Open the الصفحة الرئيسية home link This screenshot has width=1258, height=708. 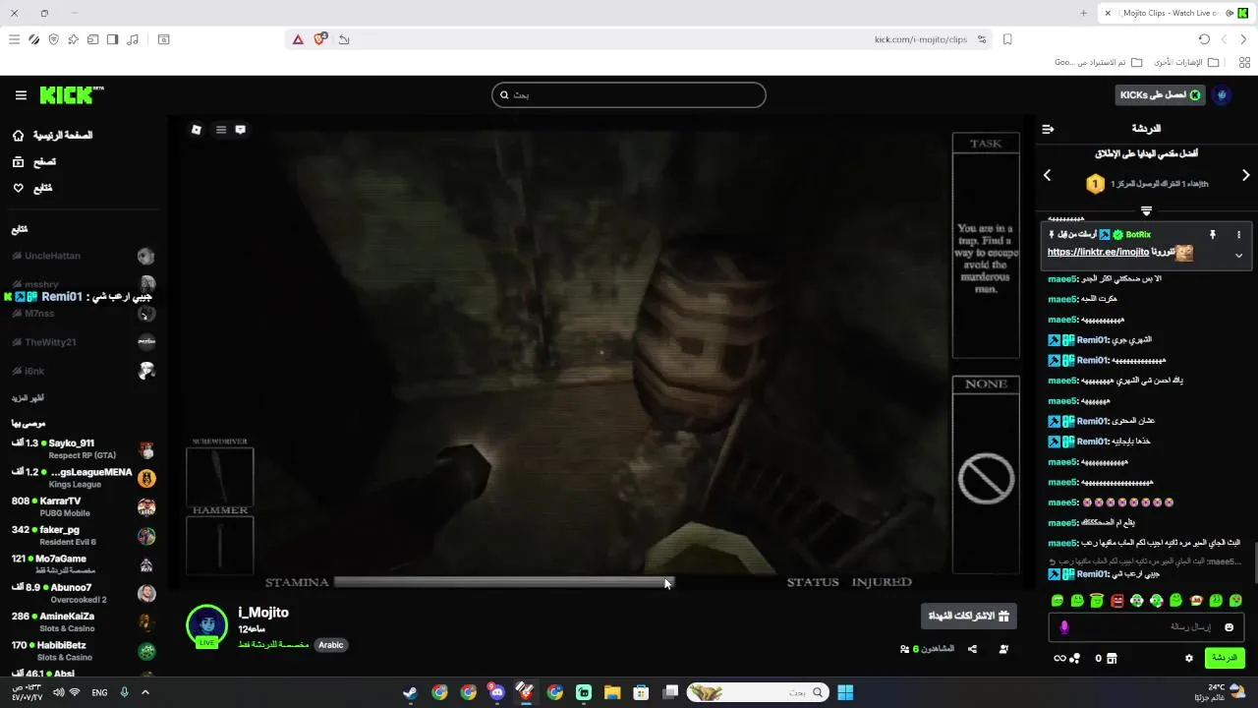[x=53, y=135]
